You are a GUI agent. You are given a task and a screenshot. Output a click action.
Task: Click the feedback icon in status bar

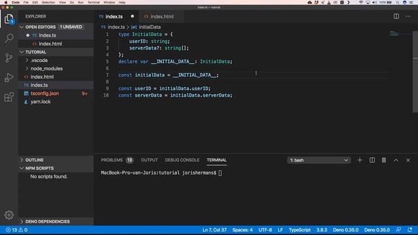click(398, 230)
